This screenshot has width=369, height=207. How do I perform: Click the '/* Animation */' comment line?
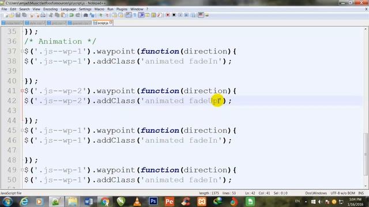(x=60, y=41)
